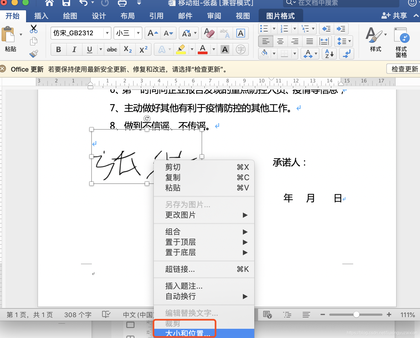Center align the selected paragraph

click(x=280, y=41)
